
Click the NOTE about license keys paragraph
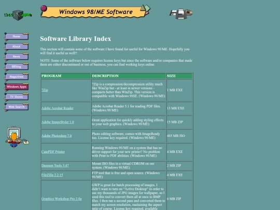(x=116, y=63)
